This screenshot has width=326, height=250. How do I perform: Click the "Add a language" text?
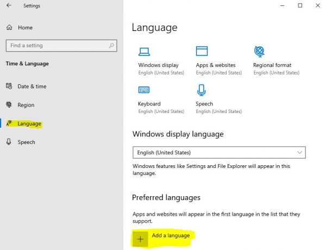(171, 235)
